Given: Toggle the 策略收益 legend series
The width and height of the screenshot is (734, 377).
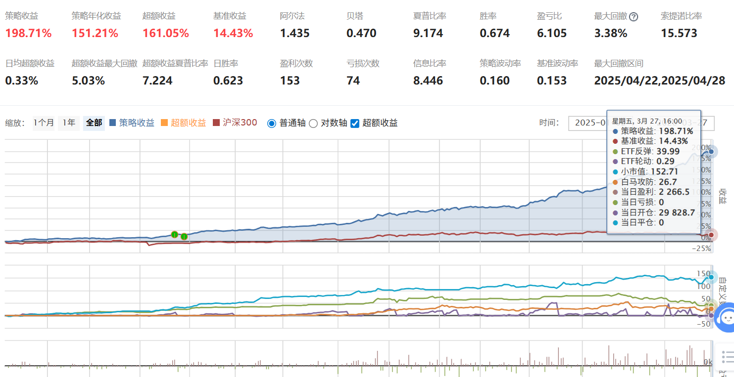Looking at the screenshot, I should click(x=137, y=123).
